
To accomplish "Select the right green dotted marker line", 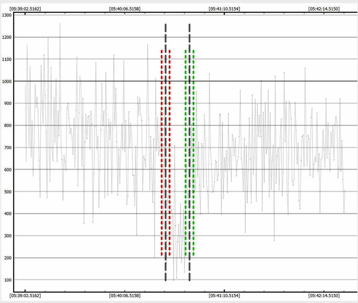I will tap(194, 153).
